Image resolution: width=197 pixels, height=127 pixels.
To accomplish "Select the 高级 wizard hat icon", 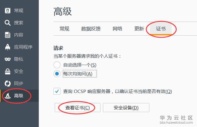I will (8, 96).
